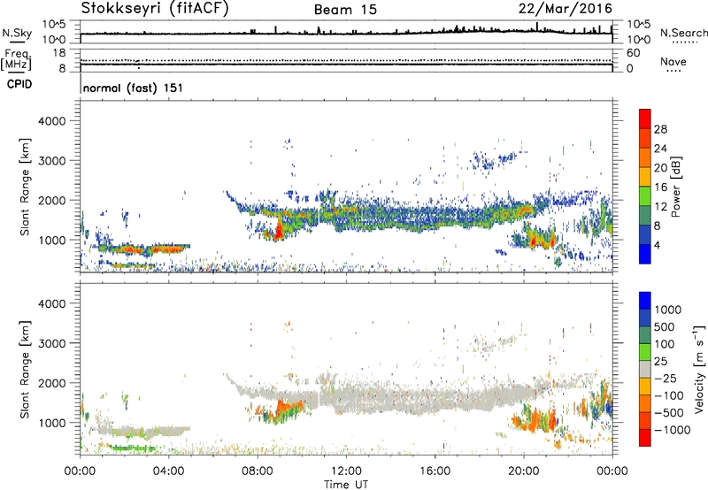Click the "CPID" row label
Screen dimensions: 708x490
tap(19, 84)
